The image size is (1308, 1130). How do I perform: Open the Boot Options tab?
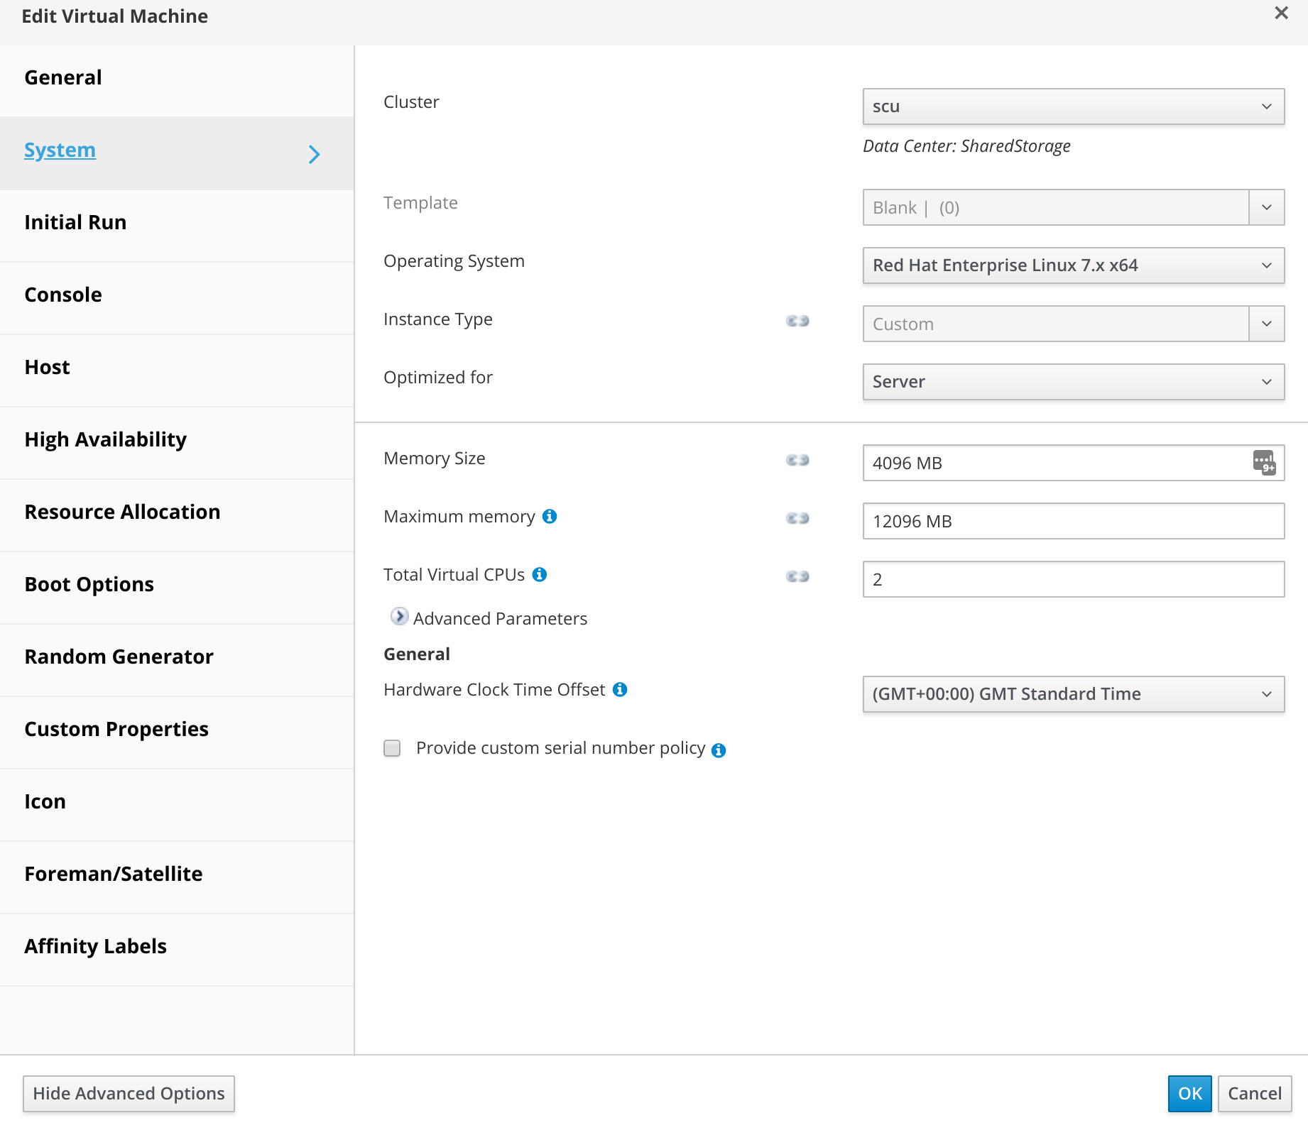coord(89,585)
